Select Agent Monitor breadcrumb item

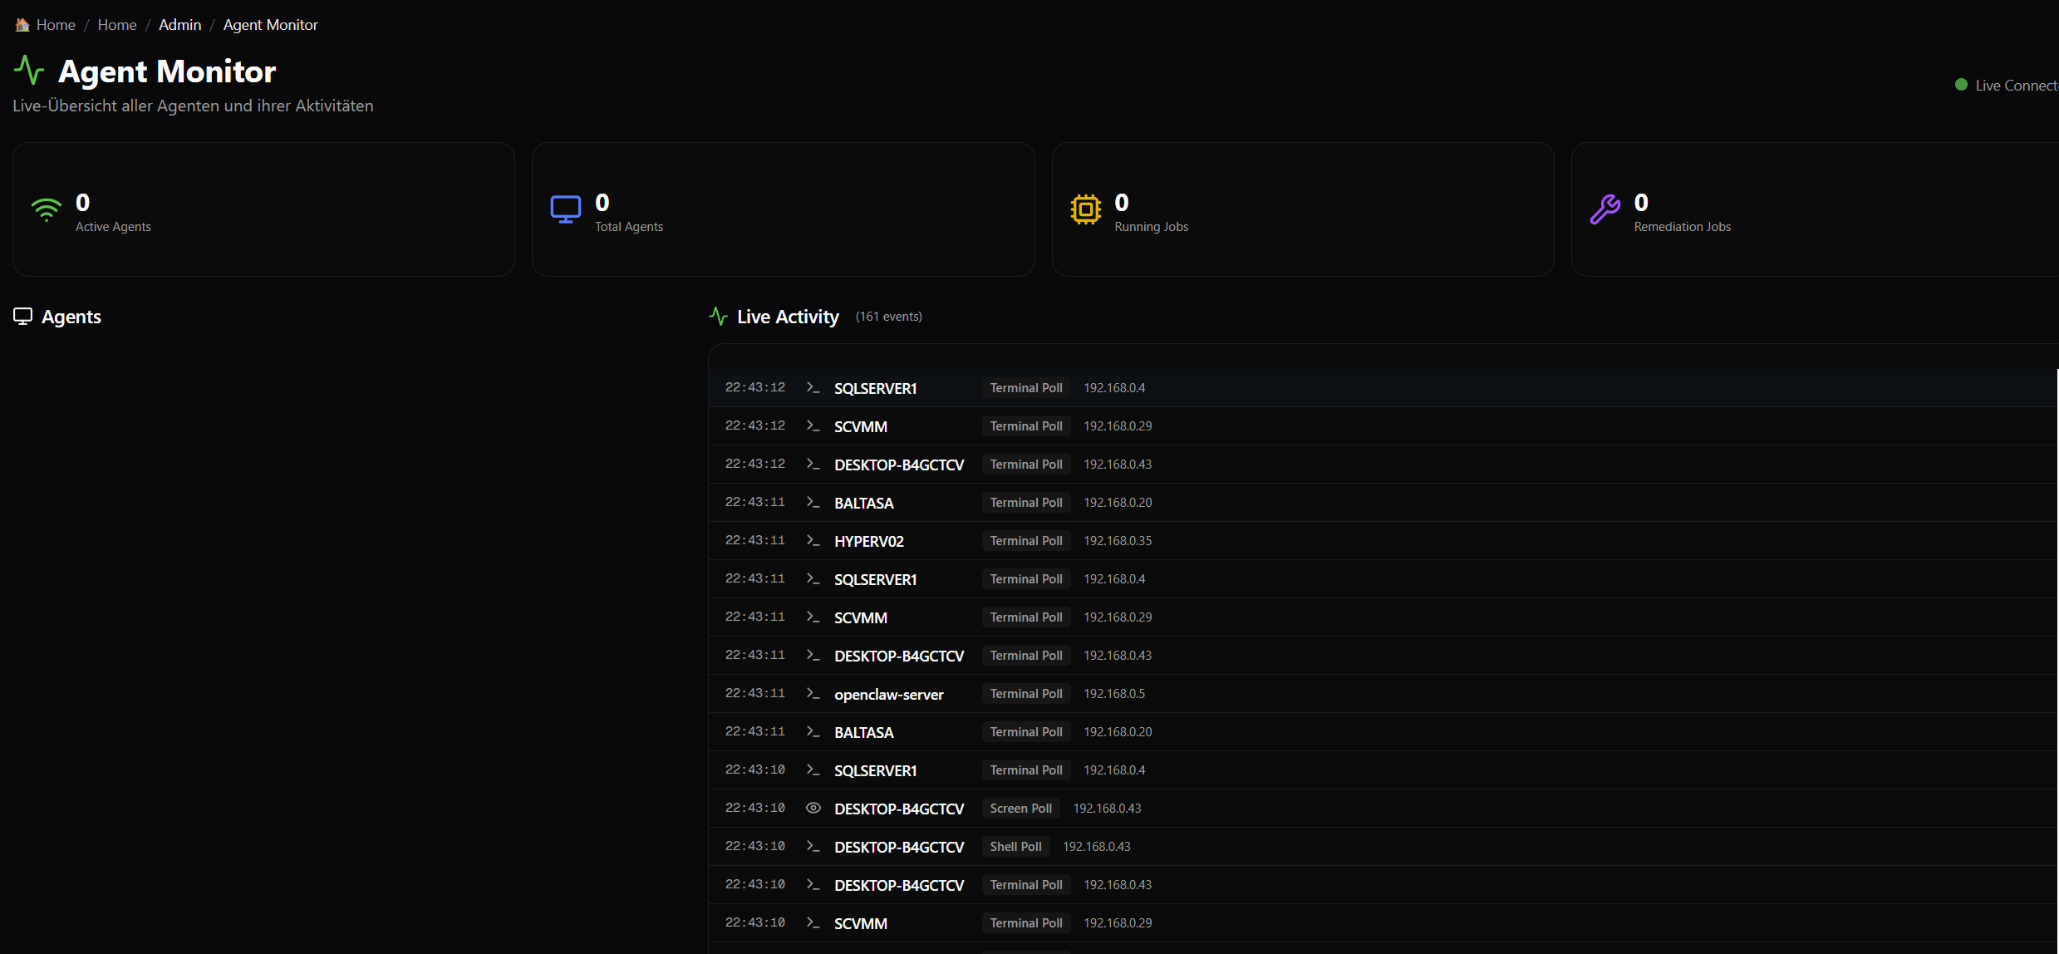coord(270,25)
